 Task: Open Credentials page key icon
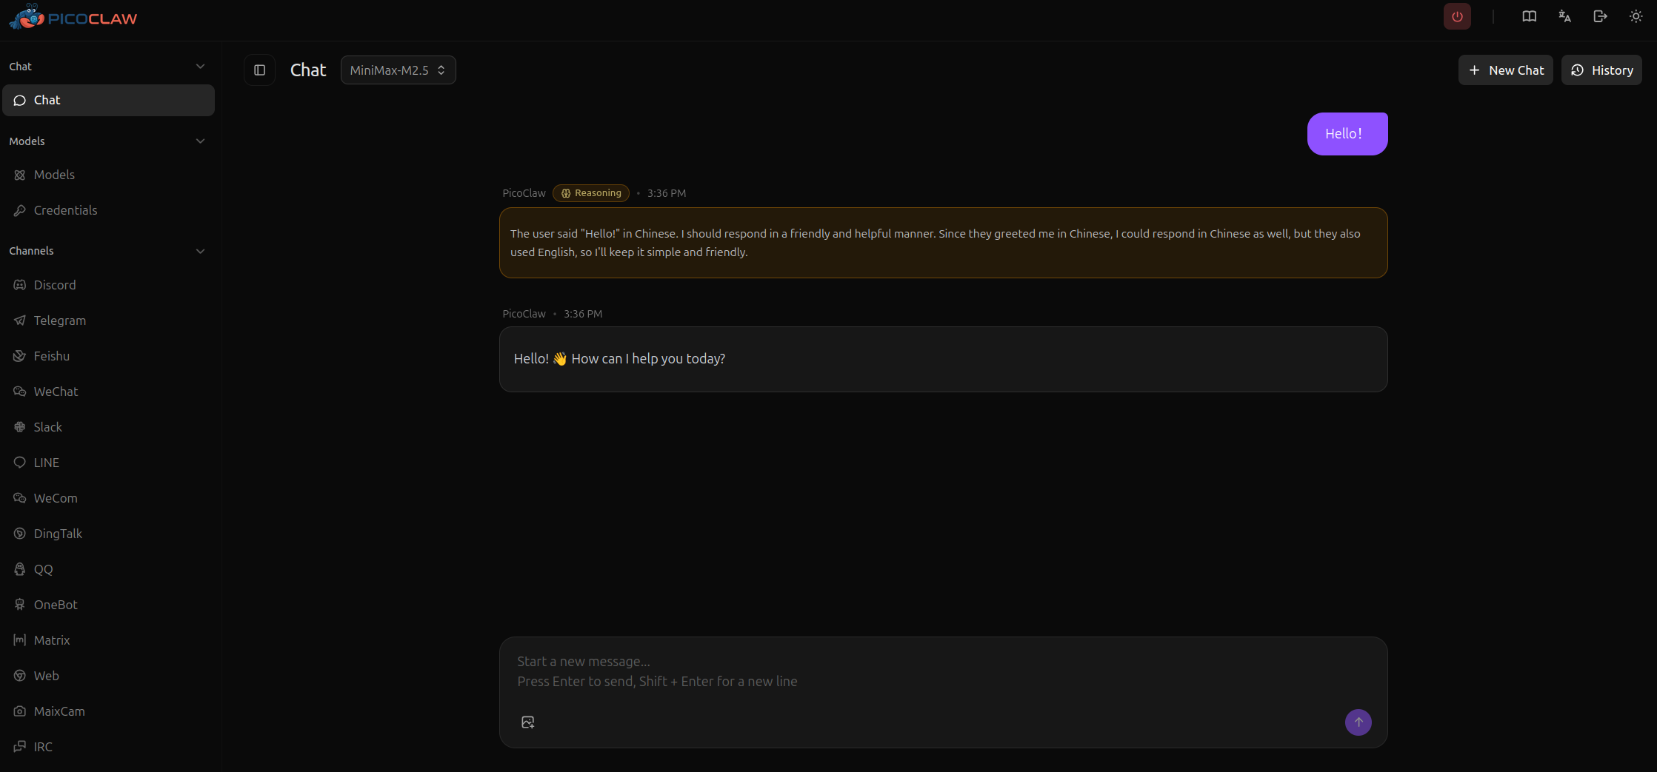coord(20,210)
